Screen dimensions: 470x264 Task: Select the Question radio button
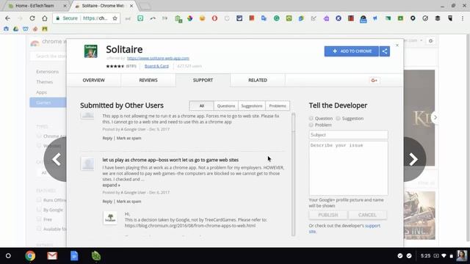311,118
